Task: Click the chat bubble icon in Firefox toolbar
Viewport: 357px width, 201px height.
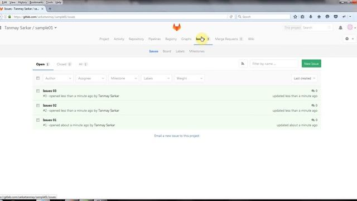Action: (327, 17)
